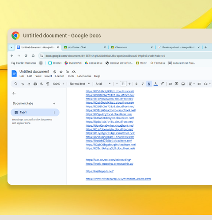The width and height of the screenshot is (212, 220).
Task: Insert a link via chain icon
Action: [170, 84]
